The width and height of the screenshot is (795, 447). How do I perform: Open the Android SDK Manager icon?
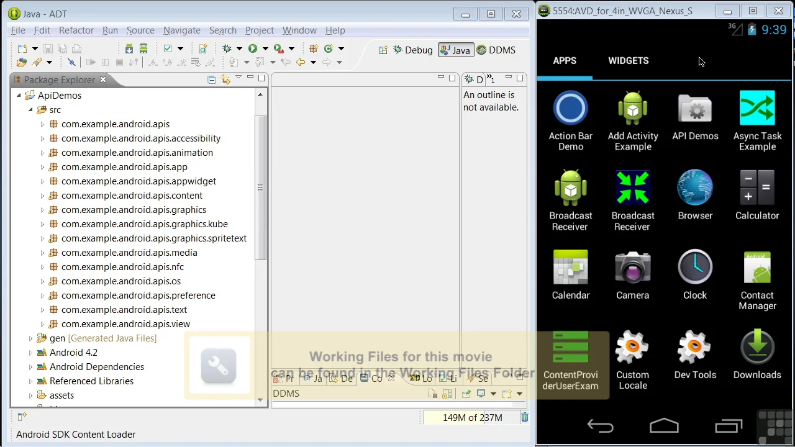129,48
